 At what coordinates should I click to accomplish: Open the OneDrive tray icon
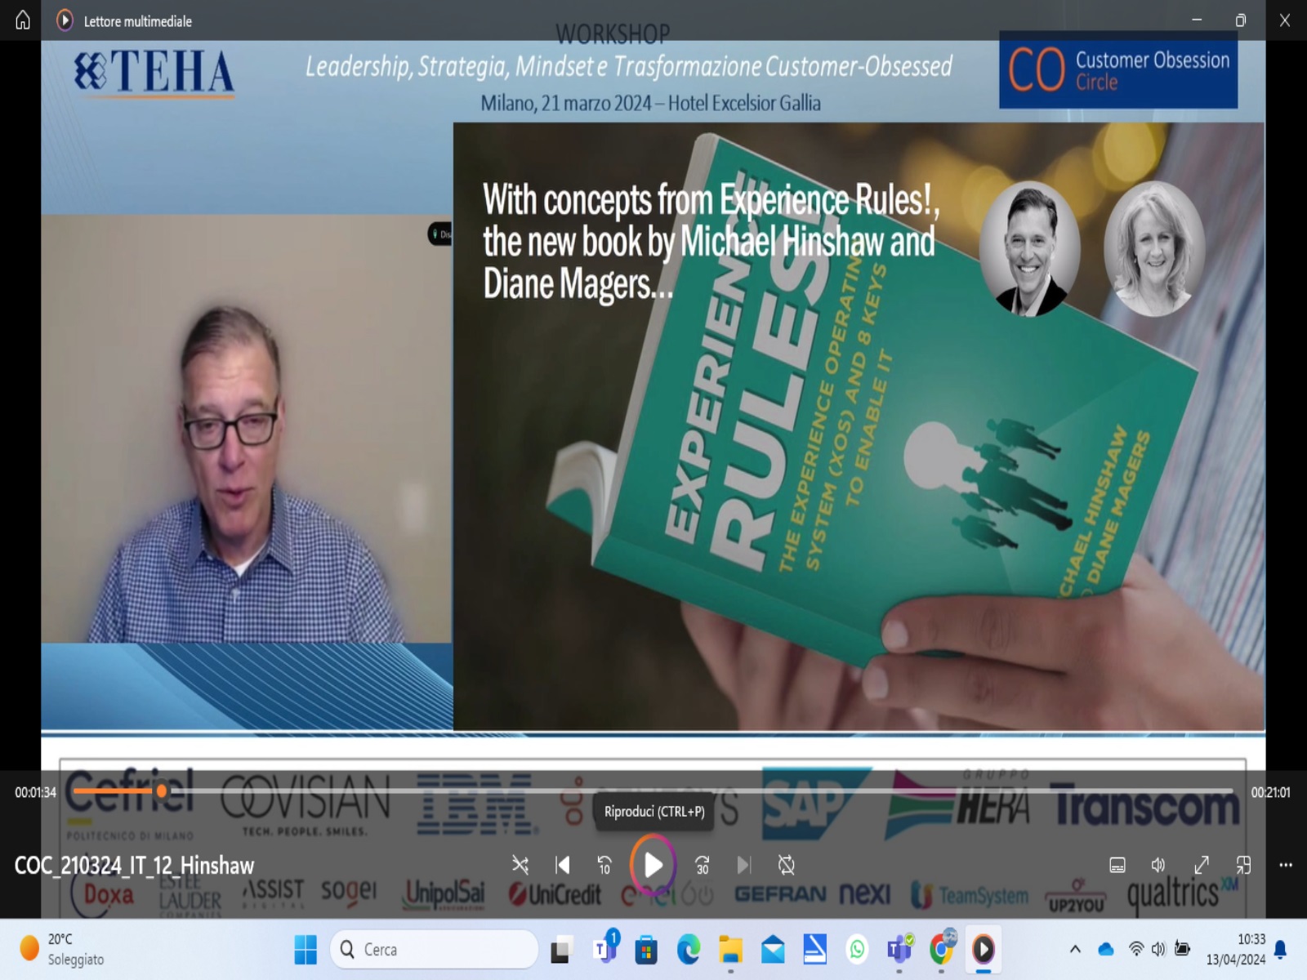coord(1106,949)
